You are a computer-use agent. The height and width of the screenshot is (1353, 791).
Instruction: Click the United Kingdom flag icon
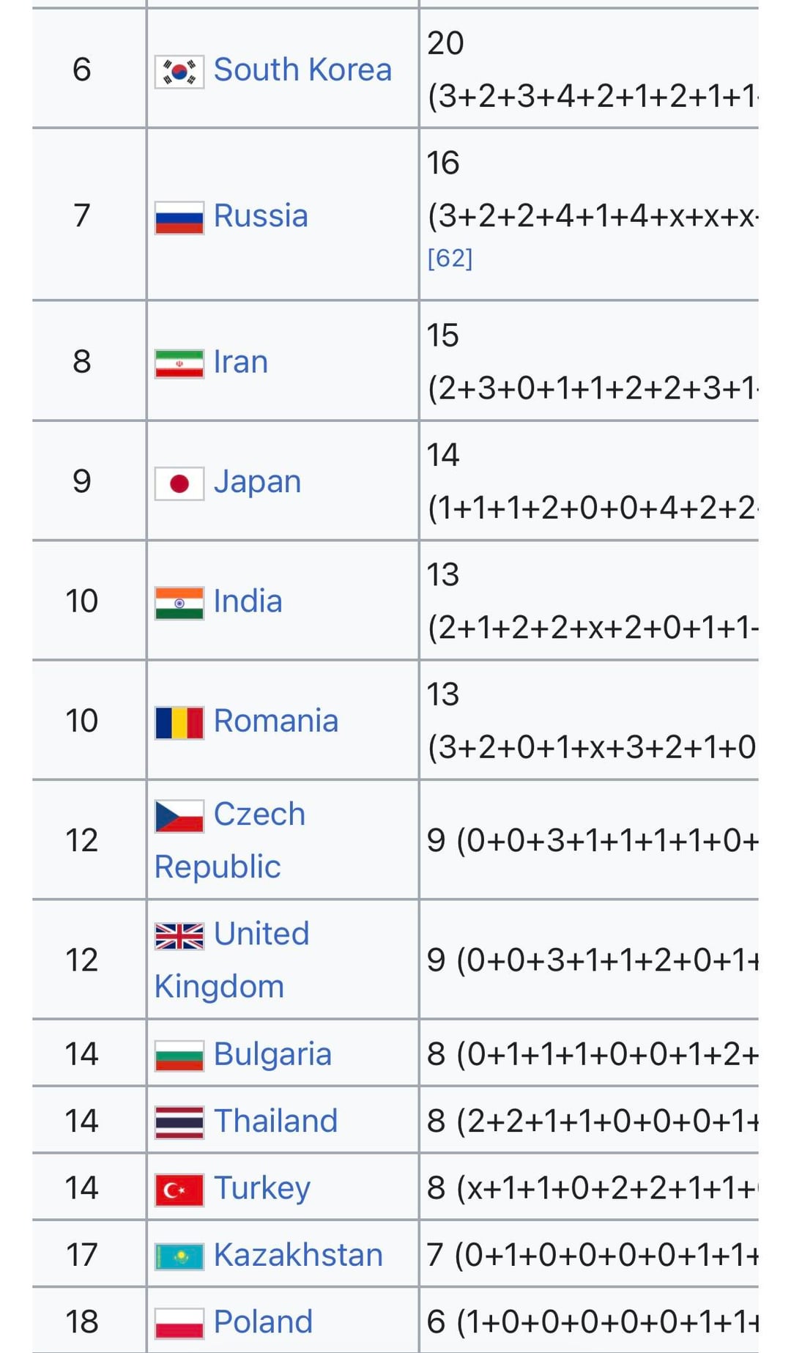click(179, 935)
